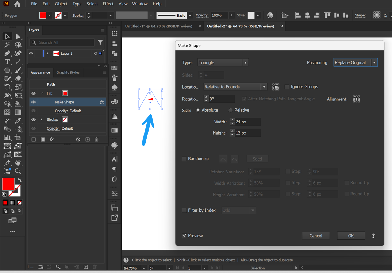The height and width of the screenshot is (273, 392).
Task: Activate the Type tool
Action: (7, 62)
